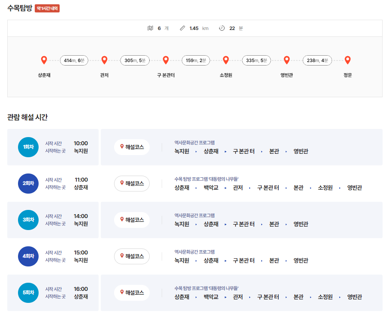Viewport: 389px width, 314px height.
Task: Click 구 본관 터 stop in 3회차 route
Action: (x=244, y=224)
